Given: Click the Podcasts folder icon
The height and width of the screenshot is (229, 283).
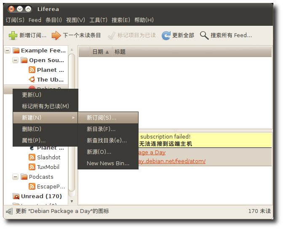Looking at the screenshot, I should (24, 177).
